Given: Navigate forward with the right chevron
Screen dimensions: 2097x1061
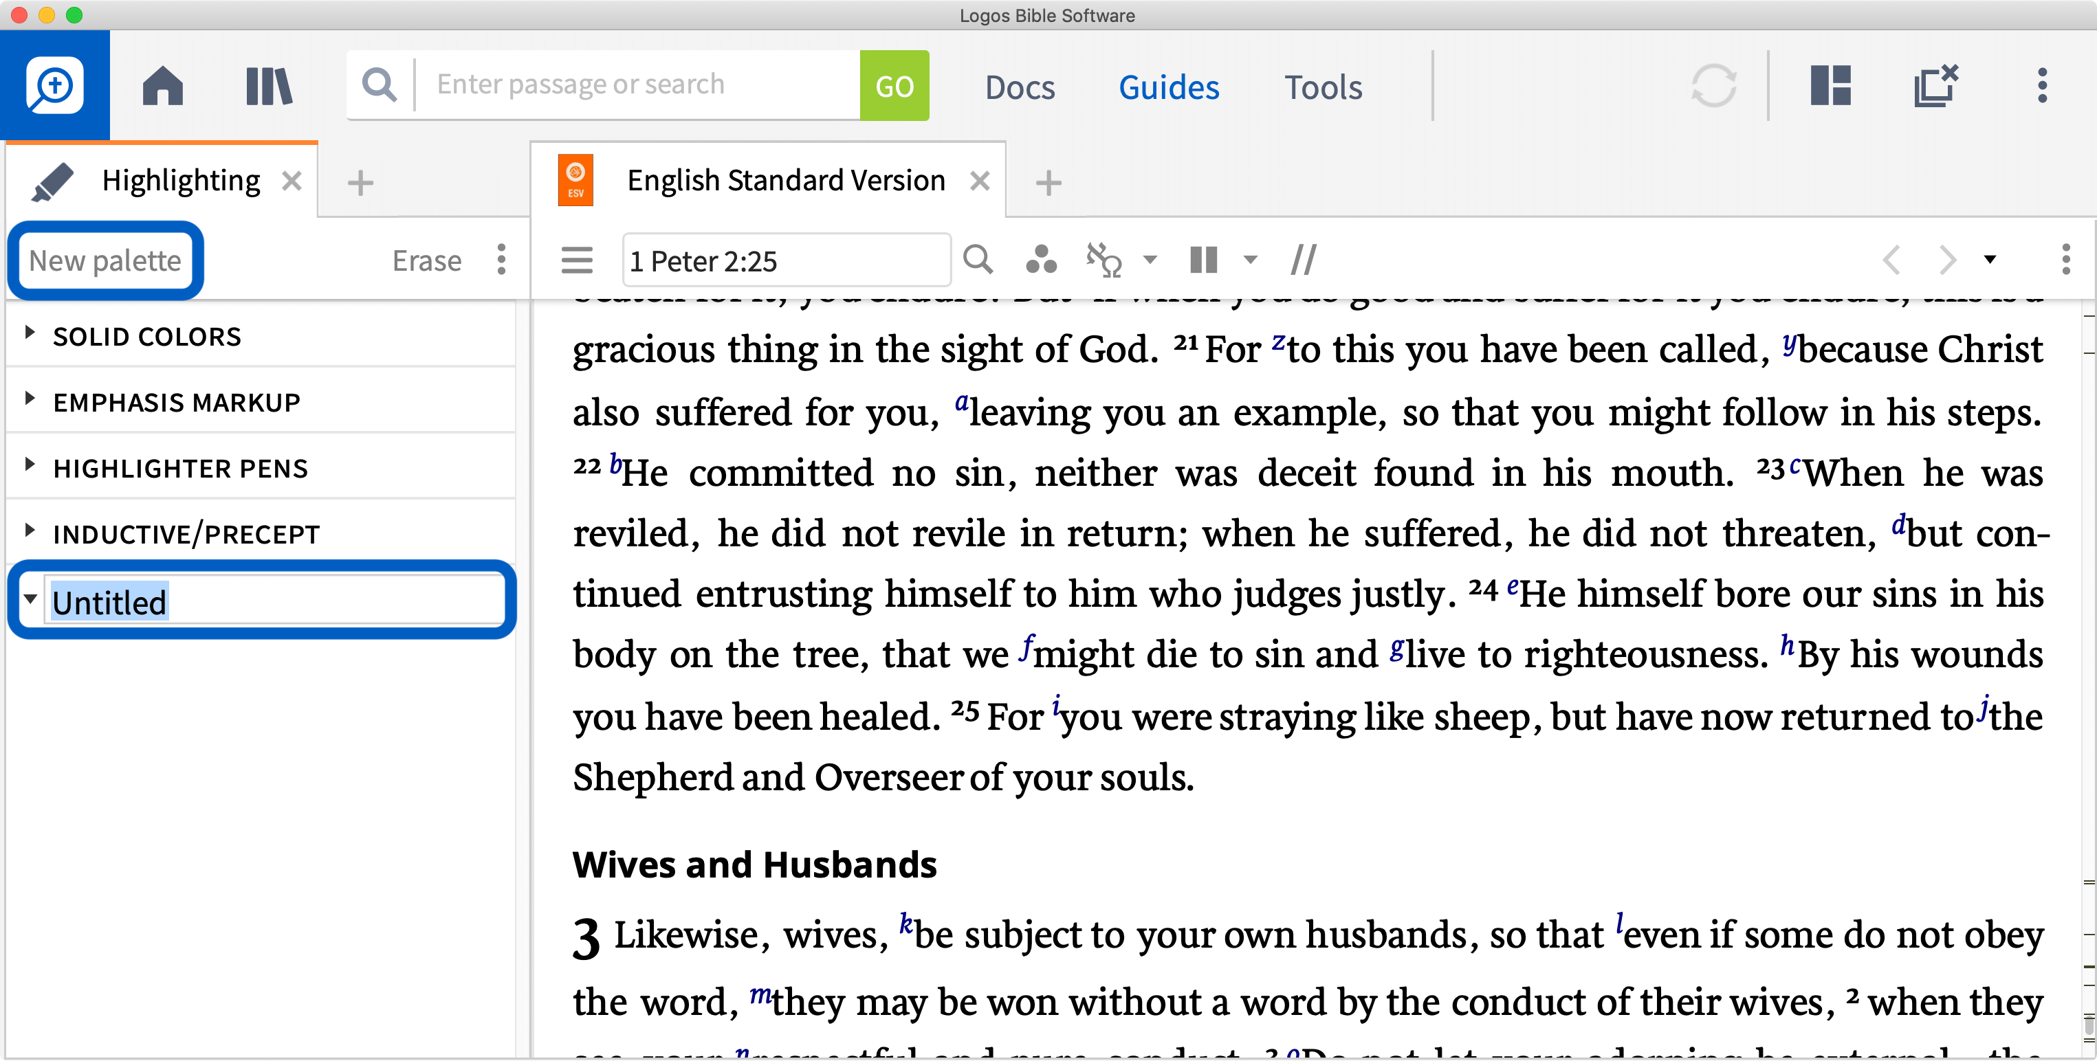Looking at the screenshot, I should (1947, 260).
